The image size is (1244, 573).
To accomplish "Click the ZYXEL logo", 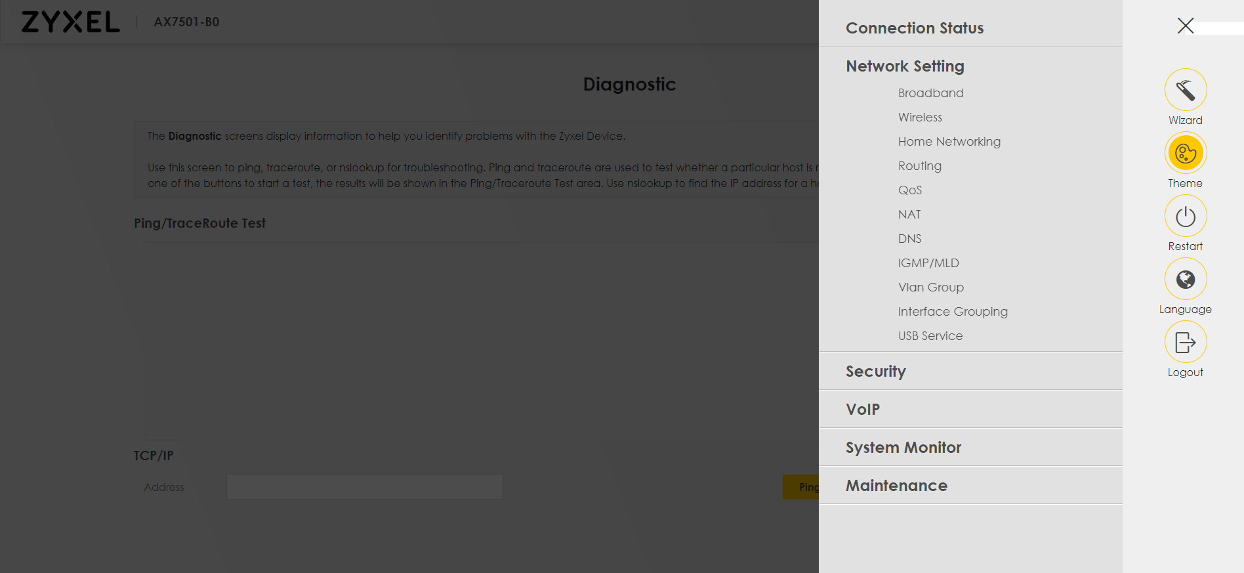I will coord(70,22).
